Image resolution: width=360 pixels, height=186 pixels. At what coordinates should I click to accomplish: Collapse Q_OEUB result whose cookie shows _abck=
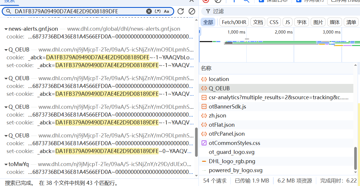pyautogui.click(x=6, y=50)
